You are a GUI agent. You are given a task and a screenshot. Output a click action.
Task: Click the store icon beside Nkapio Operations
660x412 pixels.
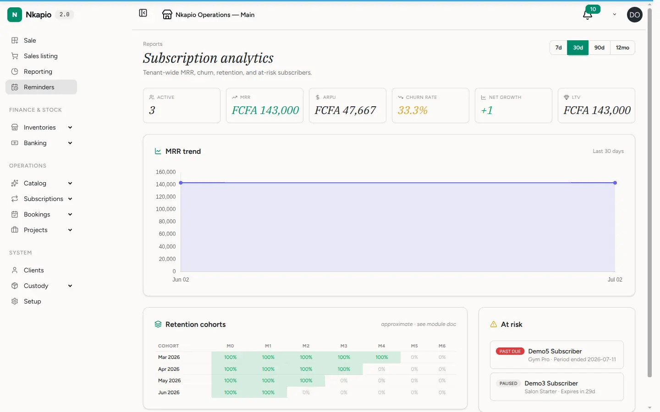click(167, 15)
